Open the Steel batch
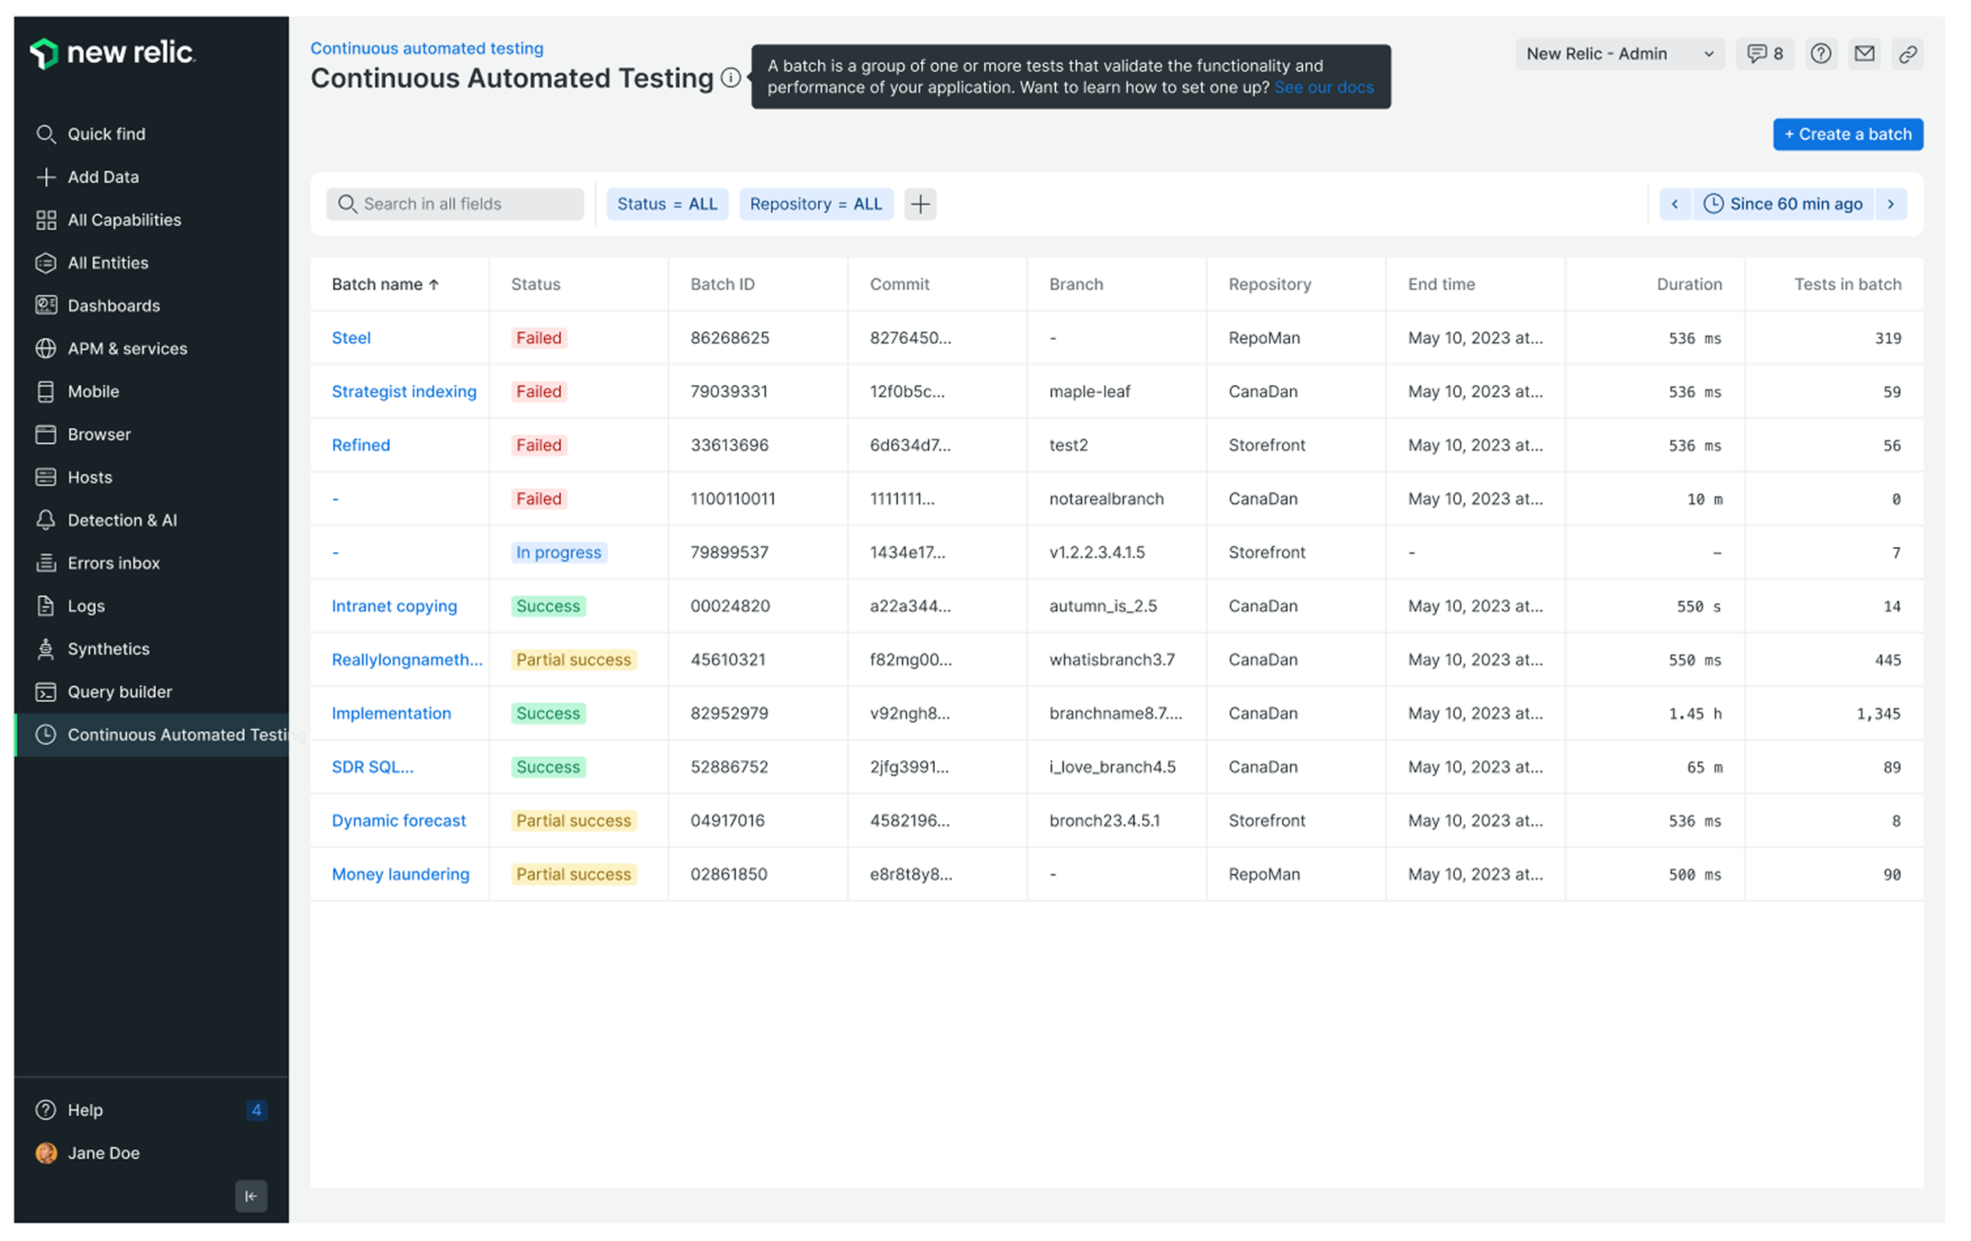The height and width of the screenshot is (1241, 1971). (x=351, y=338)
